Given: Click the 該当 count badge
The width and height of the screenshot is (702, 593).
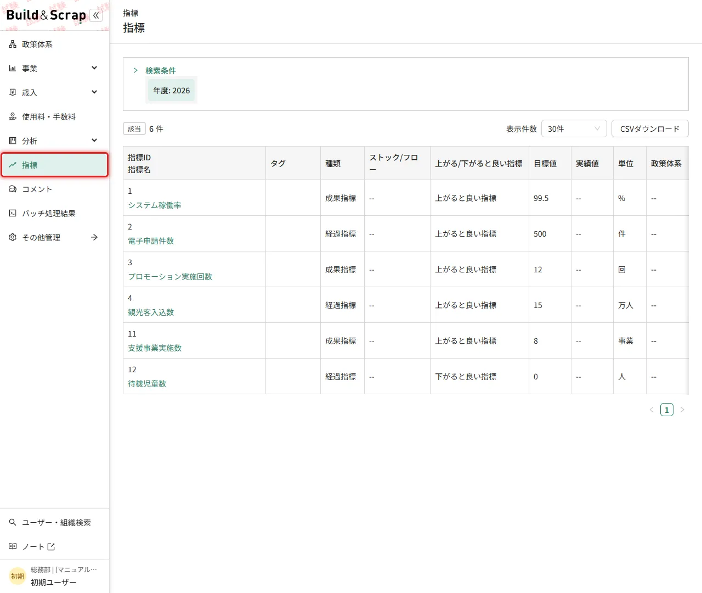Looking at the screenshot, I should click(134, 129).
